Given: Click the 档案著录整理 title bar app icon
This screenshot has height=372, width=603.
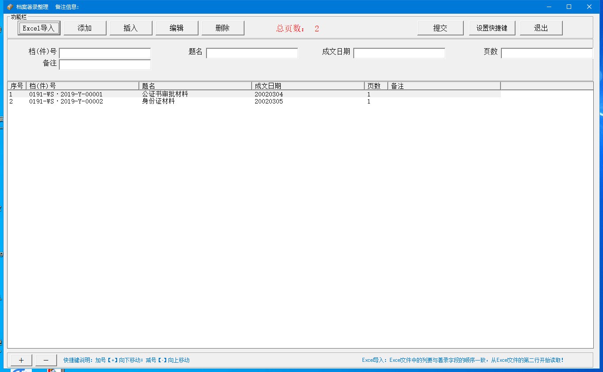Looking at the screenshot, I should point(10,7).
